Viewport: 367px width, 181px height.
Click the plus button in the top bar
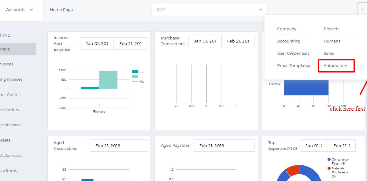362,9
